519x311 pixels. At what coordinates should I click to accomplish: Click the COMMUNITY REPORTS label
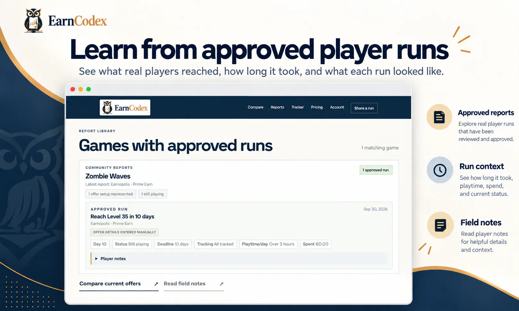(109, 168)
